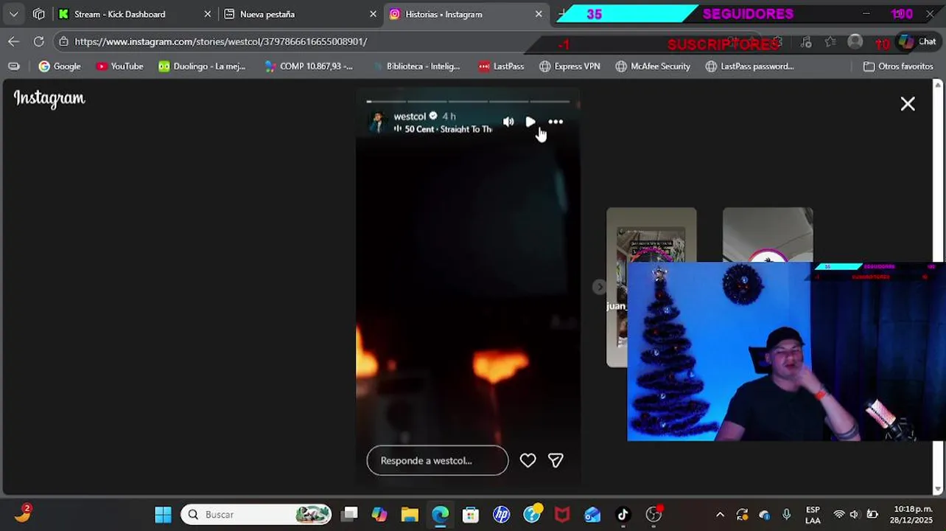Switch ESP LAA keyboard language indicator
This screenshot has width=946, height=531.
[x=813, y=515]
